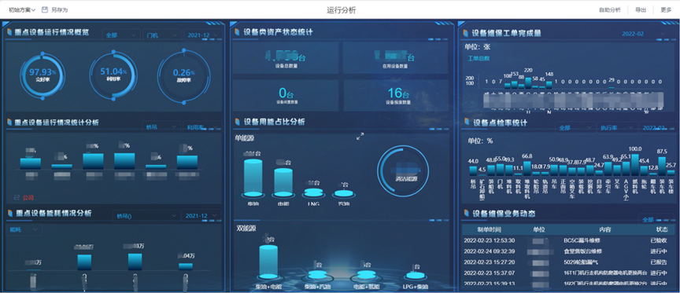Click the 100.0 bar in 点检率 chart
Screen dimensions: 680x293
point(635,164)
